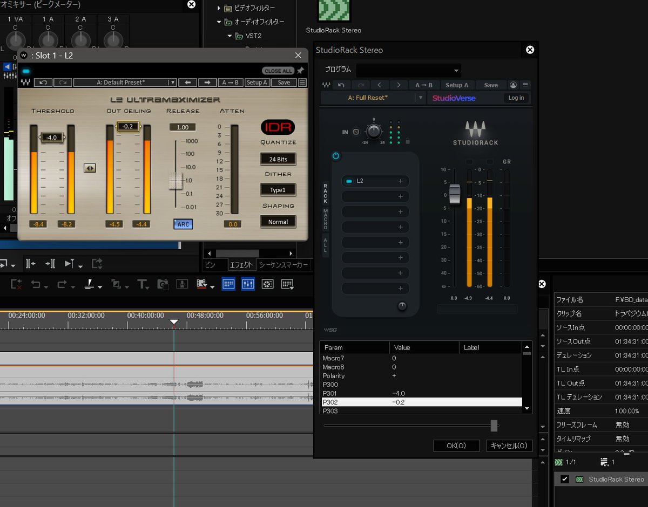
Task: Click the StudioRack output fader handle
Action: [455, 194]
